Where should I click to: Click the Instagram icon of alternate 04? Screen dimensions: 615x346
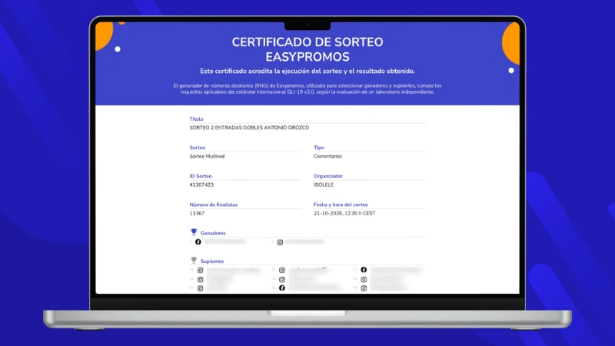[x=201, y=280]
